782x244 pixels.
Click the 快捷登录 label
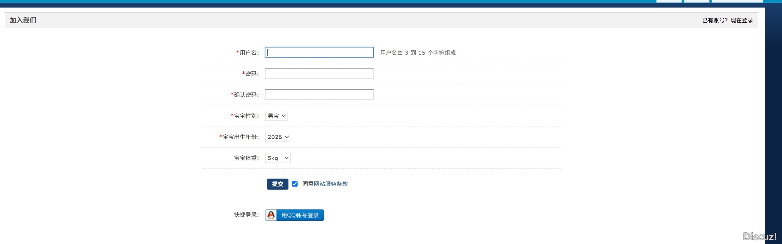point(246,215)
